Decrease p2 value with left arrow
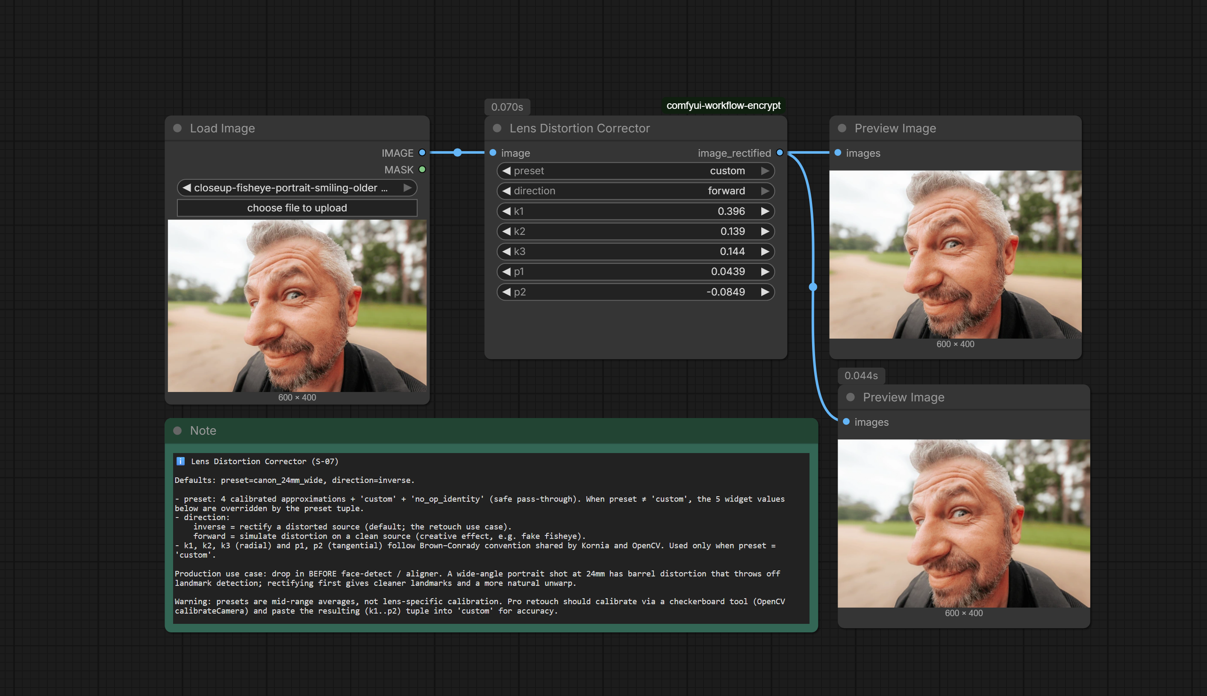This screenshot has width=1207, height=696. coord(506,292)
